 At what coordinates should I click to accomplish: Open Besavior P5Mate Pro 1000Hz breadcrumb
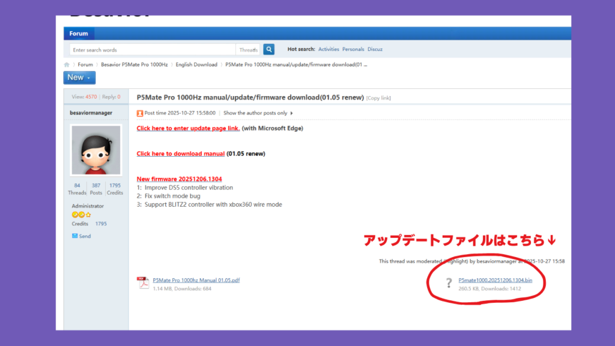[135, 65]
